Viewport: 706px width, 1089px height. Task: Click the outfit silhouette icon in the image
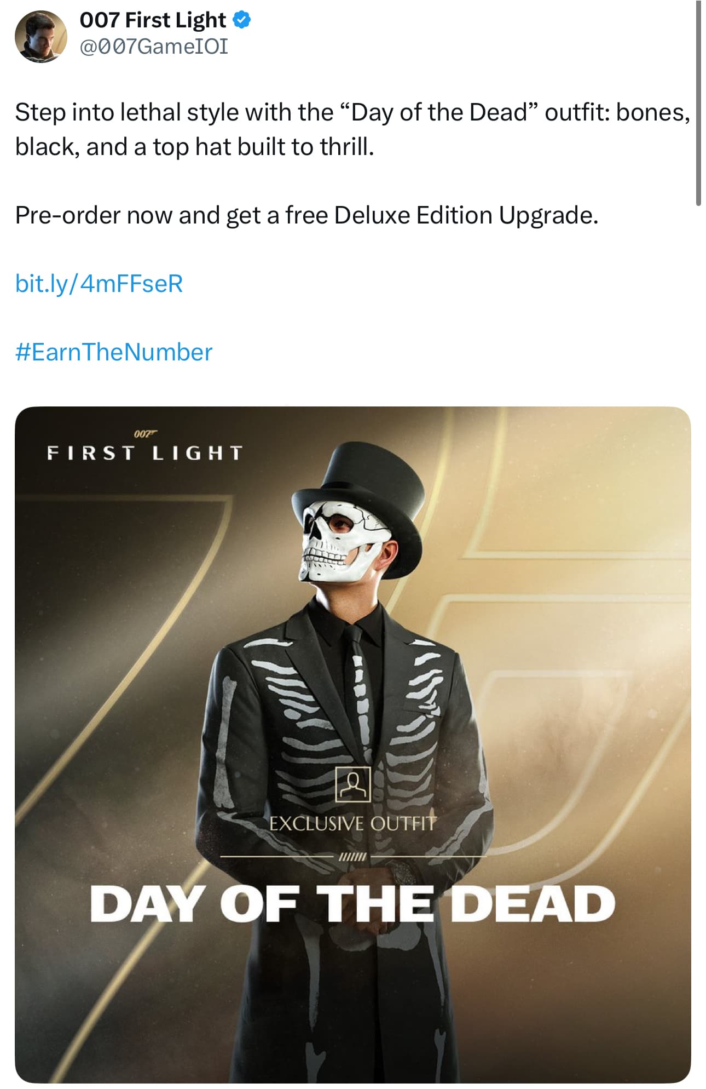click(353, 784)
